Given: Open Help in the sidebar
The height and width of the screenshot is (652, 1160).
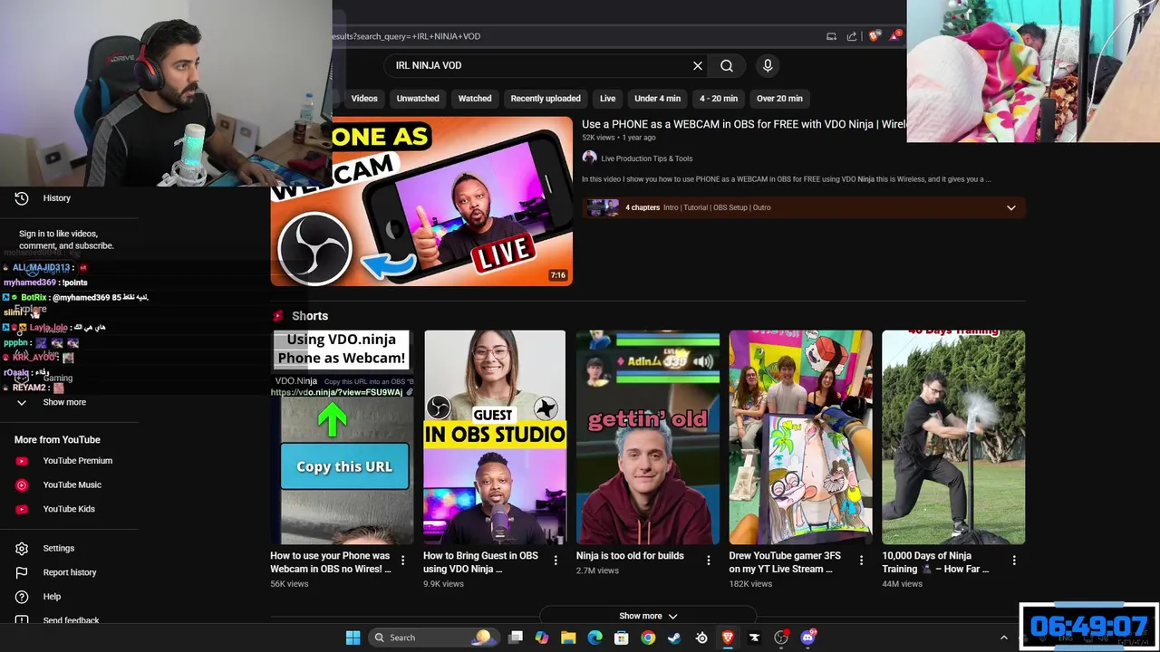Looking at the screenshot, I should 52,597.
